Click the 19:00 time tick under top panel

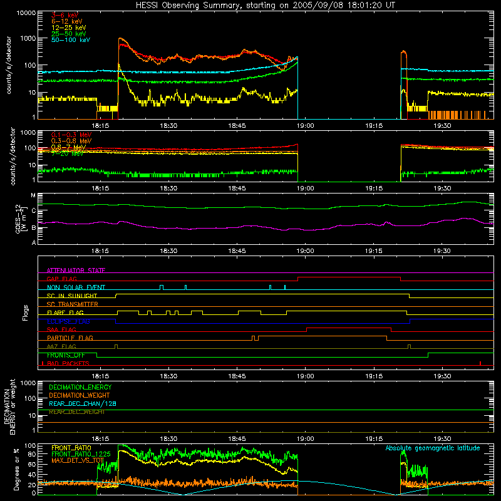coord(305,126)
